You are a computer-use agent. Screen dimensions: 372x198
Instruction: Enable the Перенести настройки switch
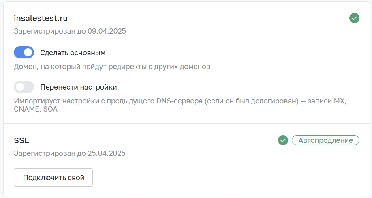click(x=24, y=87)
